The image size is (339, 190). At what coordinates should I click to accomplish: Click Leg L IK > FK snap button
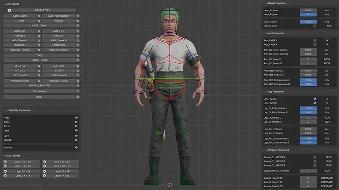23,171
